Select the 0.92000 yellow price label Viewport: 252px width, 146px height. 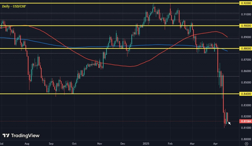245,3
